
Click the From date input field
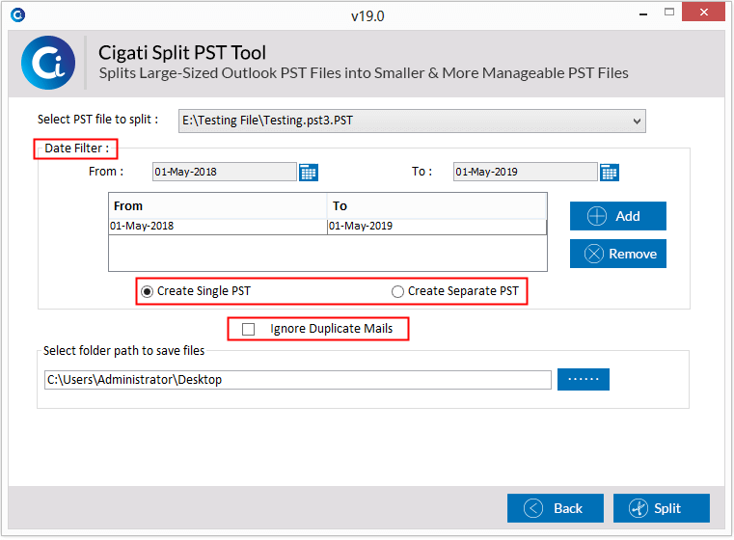[x=225, y=172]
